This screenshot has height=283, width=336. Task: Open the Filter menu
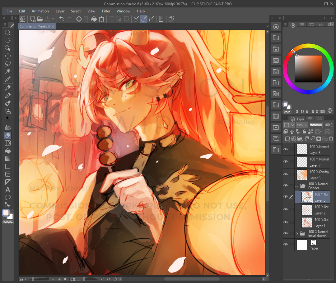pyautogui.click(x=106, y=11)
